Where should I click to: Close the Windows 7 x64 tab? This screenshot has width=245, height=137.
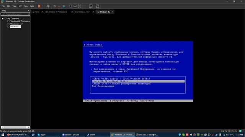point(93,12)
